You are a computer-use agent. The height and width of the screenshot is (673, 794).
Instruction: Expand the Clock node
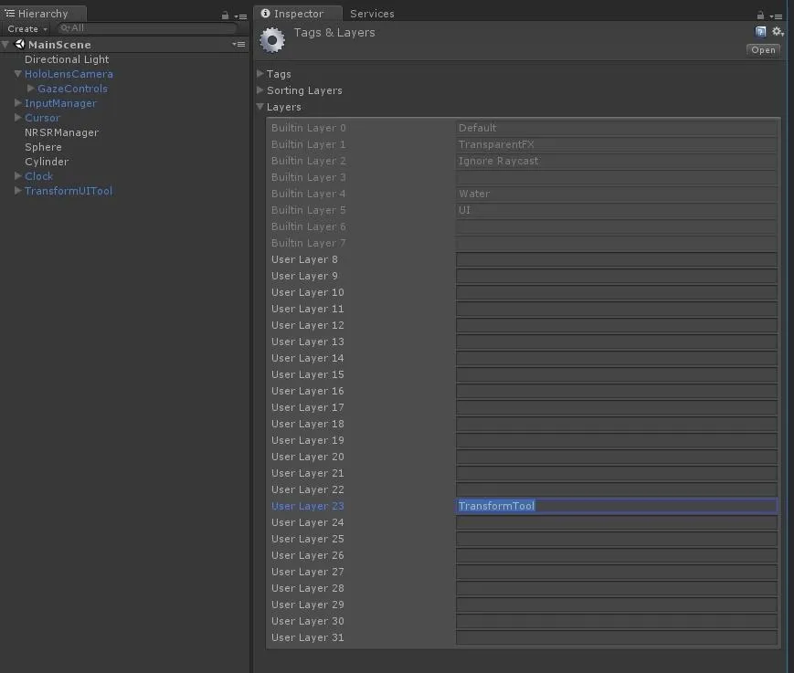tap(17, 176)
